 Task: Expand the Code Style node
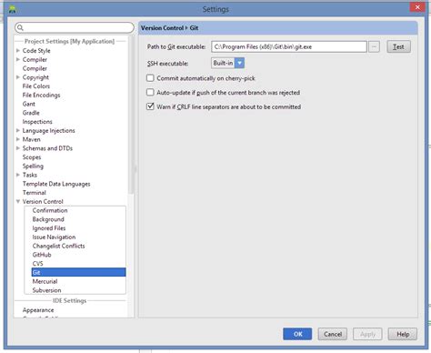[x=18, y=50]
